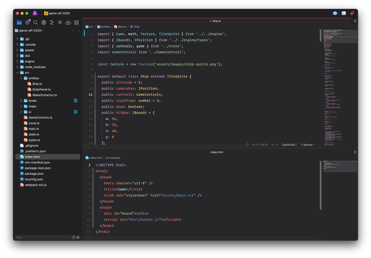Collapse the src folder

17,73
